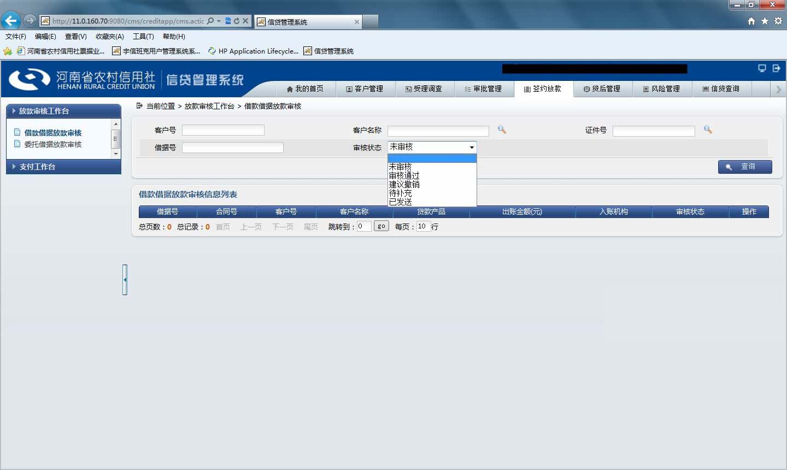This screenshot has height=470, width=787.
Task: Open the HP Application Lifecycle bookmark
Action: [x=253, y=51]
